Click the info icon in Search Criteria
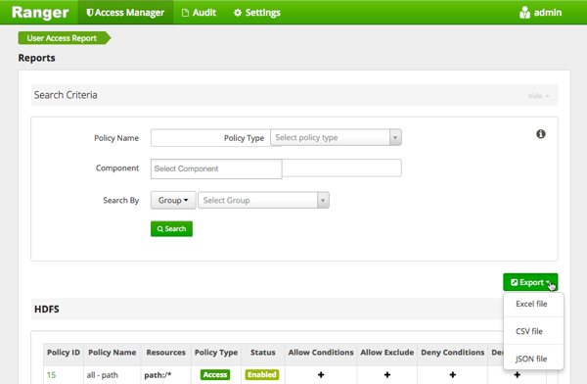This screenshot has width=587, height=384. click(x=541, y=134)
